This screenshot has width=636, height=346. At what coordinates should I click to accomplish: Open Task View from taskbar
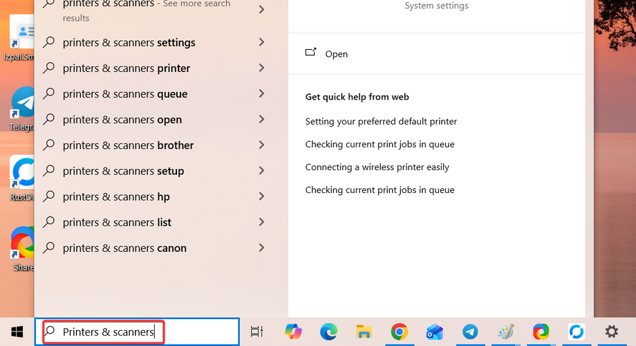click(x=256, y=331)
